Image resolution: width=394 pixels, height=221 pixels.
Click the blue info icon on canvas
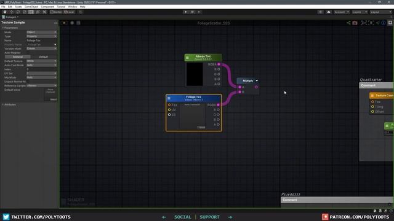tap(384, 23)
